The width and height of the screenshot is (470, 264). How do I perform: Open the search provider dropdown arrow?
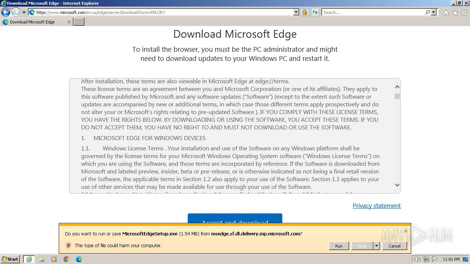pos(434,12)
